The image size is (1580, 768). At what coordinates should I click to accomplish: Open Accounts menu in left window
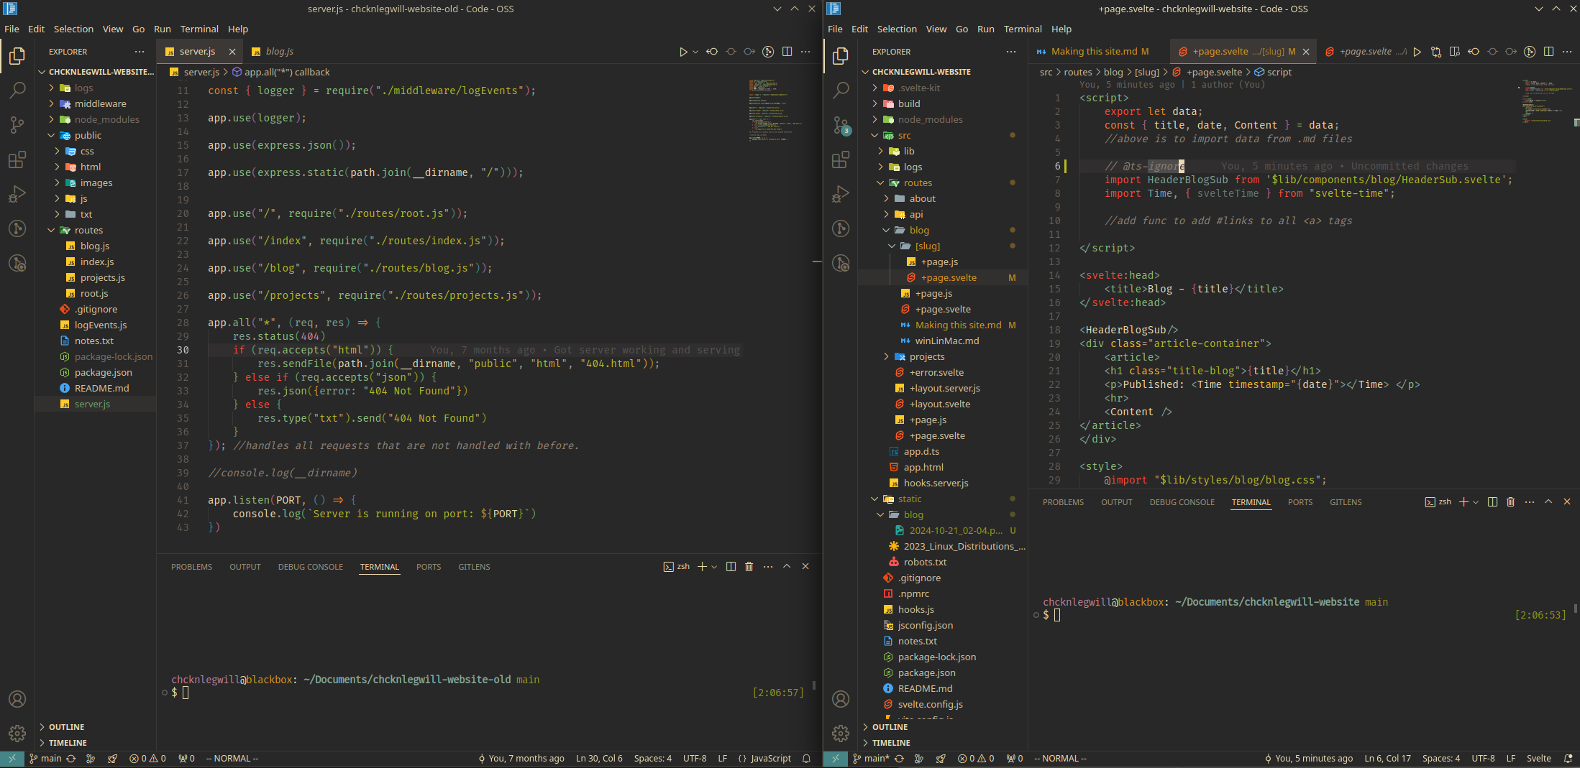pos(17,699)
